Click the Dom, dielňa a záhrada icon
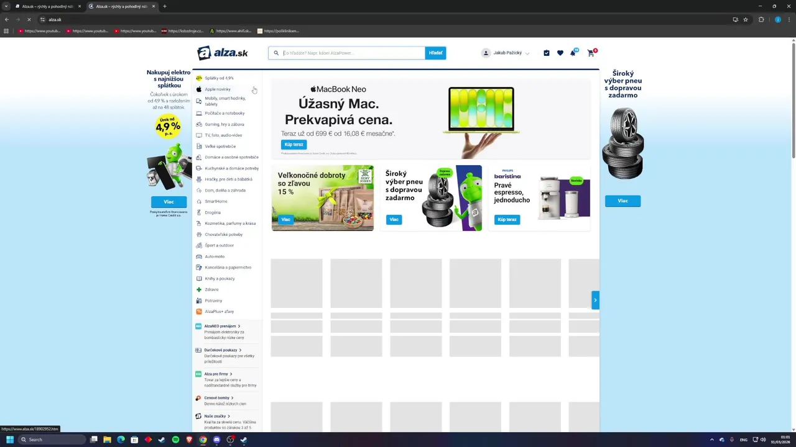The height and width of the screenshot is (447, 796). coord(199,191)
